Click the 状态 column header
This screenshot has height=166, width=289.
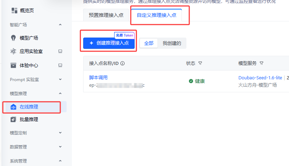(191, 64)
